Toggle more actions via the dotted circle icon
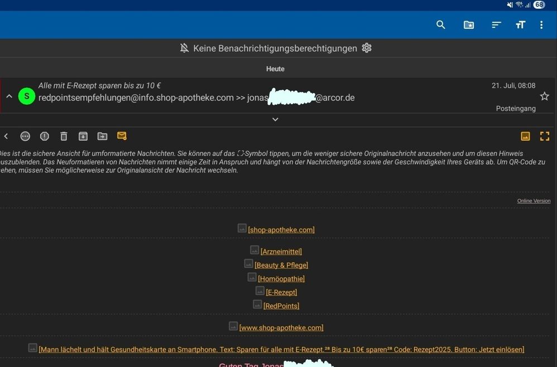Screen dimensions: 557x367 25,136
